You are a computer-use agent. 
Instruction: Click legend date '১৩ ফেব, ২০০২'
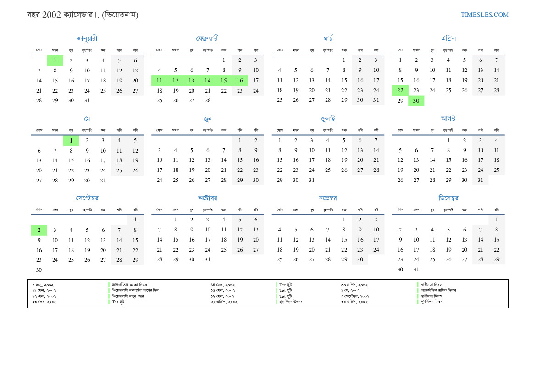[x=44, y=302]
